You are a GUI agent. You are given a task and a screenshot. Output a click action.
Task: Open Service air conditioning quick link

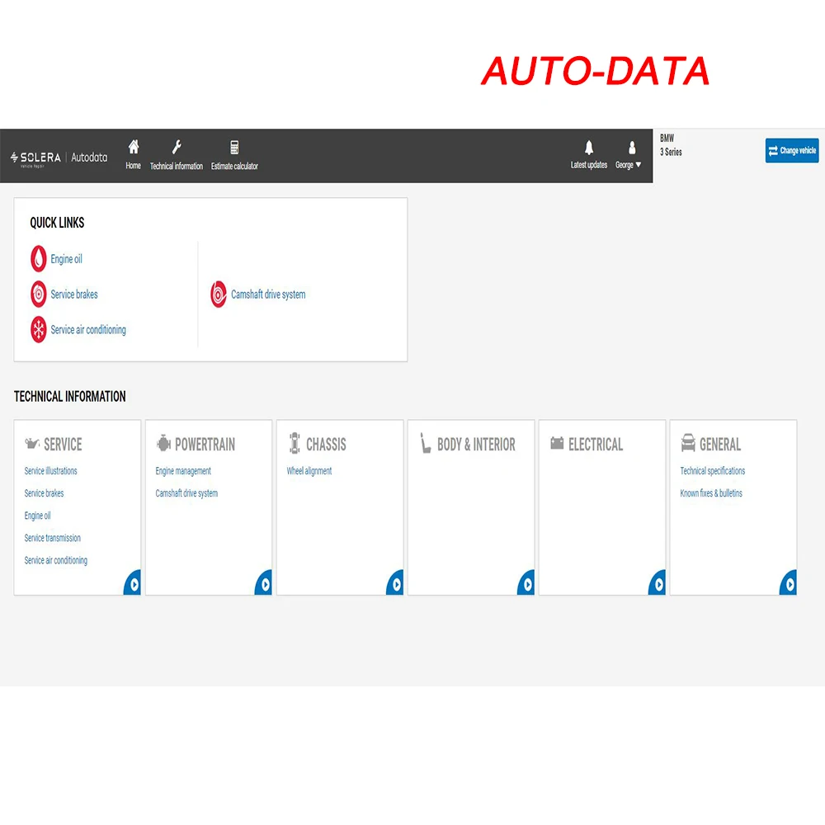point(88,330)
